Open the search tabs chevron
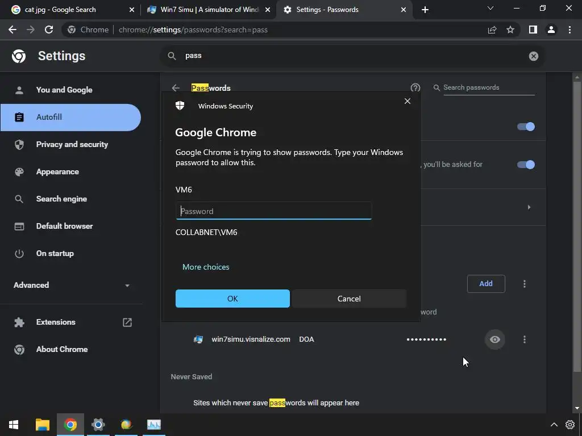Image resolution: width=582 pixels, height=436 pixels. point(490,8)
